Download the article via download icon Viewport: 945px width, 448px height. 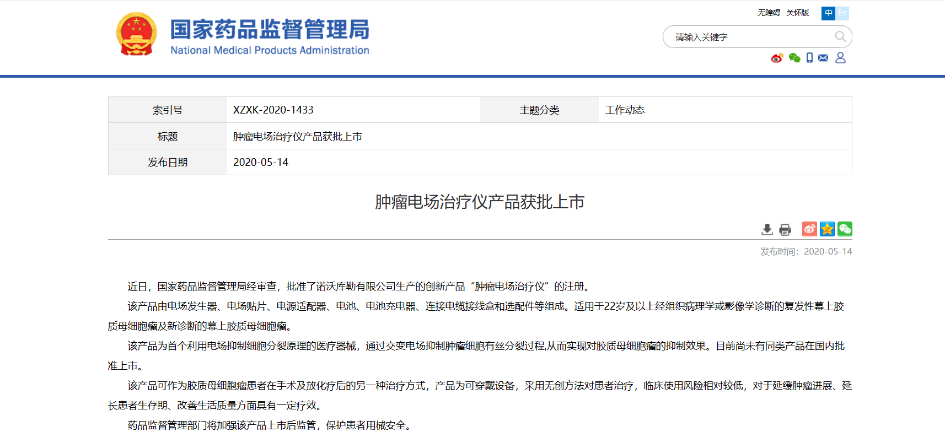[767, 229]
